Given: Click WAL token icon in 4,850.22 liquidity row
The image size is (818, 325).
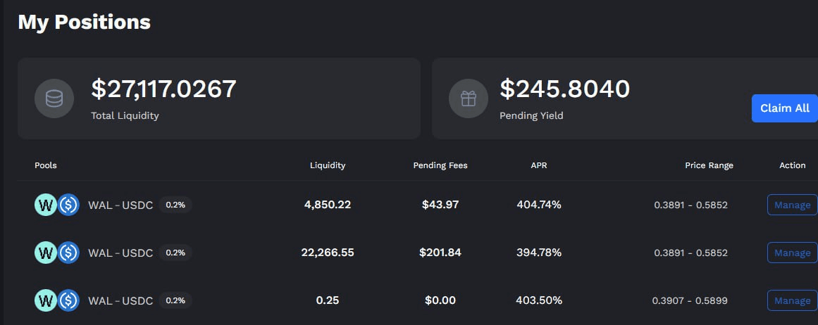Looking at the screenshot, I should point(45,205).
